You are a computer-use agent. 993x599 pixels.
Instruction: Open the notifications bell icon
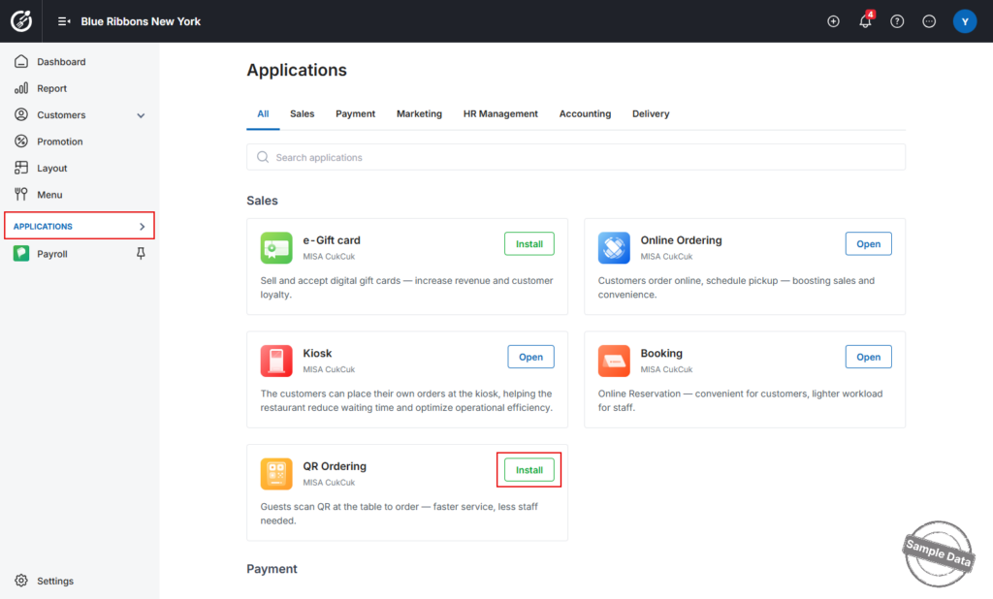pos(865,21)
